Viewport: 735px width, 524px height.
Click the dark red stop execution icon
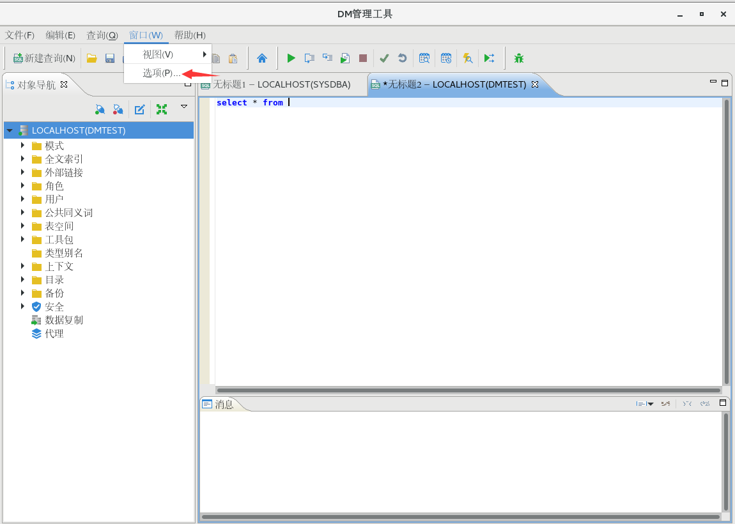tap(363, 58)
